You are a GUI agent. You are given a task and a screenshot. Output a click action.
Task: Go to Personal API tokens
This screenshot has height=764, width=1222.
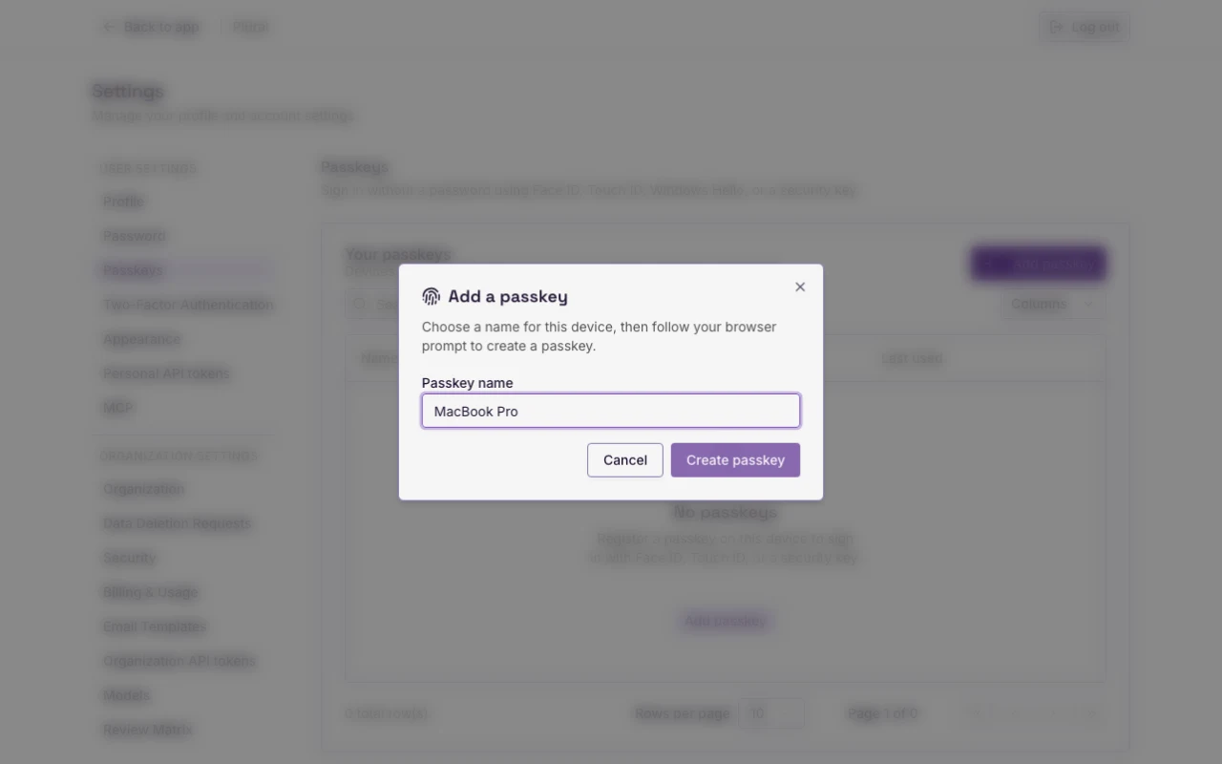(x=166, y=373)
